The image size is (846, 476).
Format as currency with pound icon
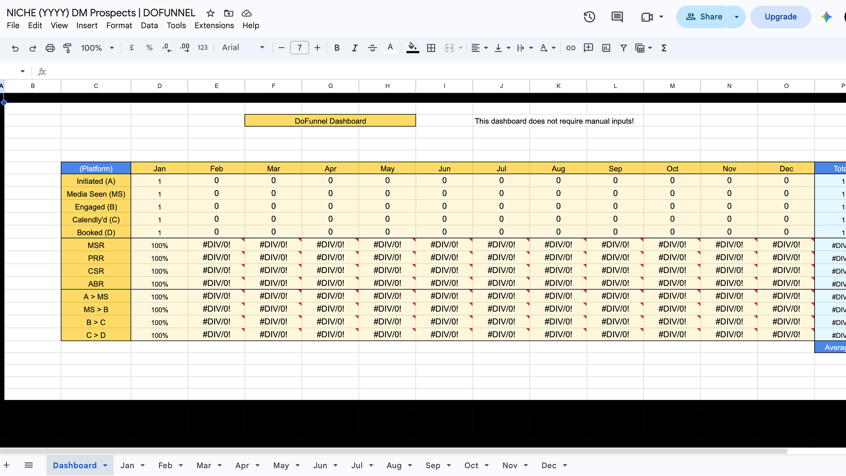pyautogui.click(x=132, y=48)
